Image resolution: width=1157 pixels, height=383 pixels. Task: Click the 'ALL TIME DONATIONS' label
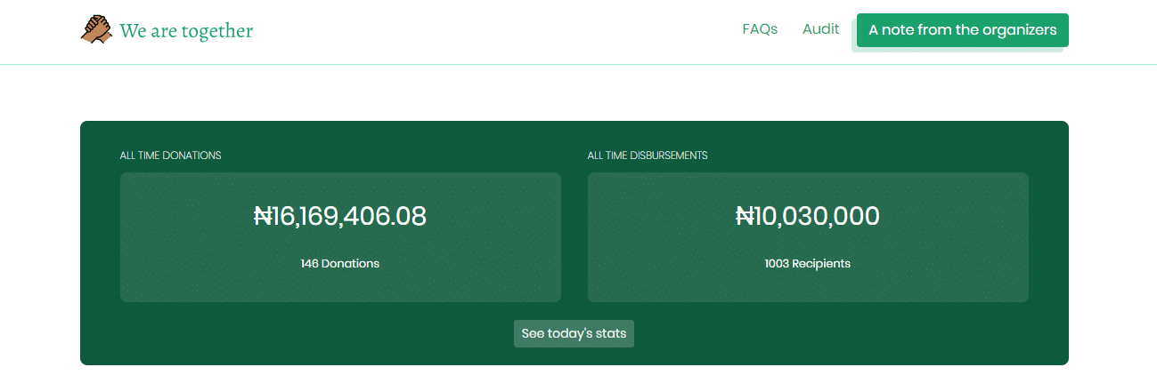pyautogui.click(x=171, y=156)
